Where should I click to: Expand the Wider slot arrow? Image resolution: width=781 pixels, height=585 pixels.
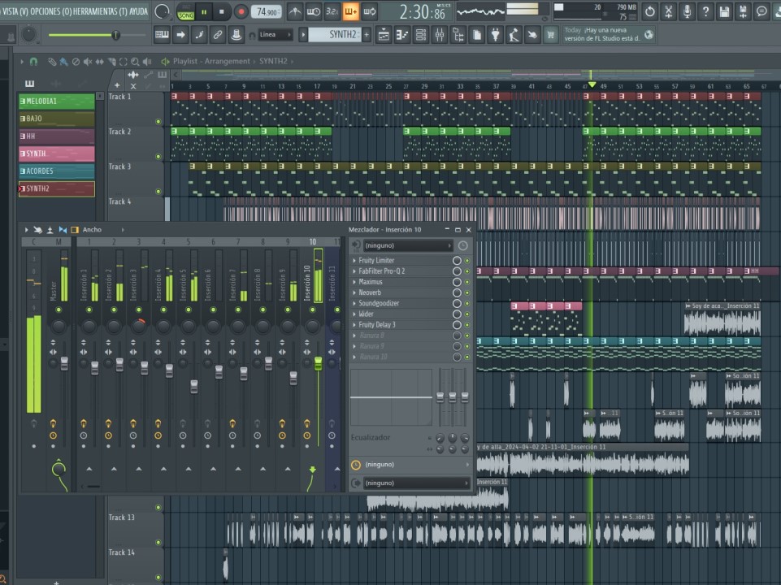point(354,314)
